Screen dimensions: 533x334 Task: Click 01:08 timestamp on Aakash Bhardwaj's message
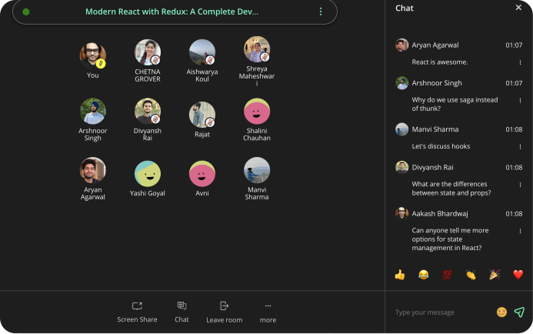coord(514,214)
